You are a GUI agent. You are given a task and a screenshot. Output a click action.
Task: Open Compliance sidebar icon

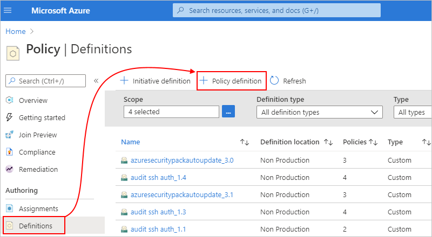(9, 152)
